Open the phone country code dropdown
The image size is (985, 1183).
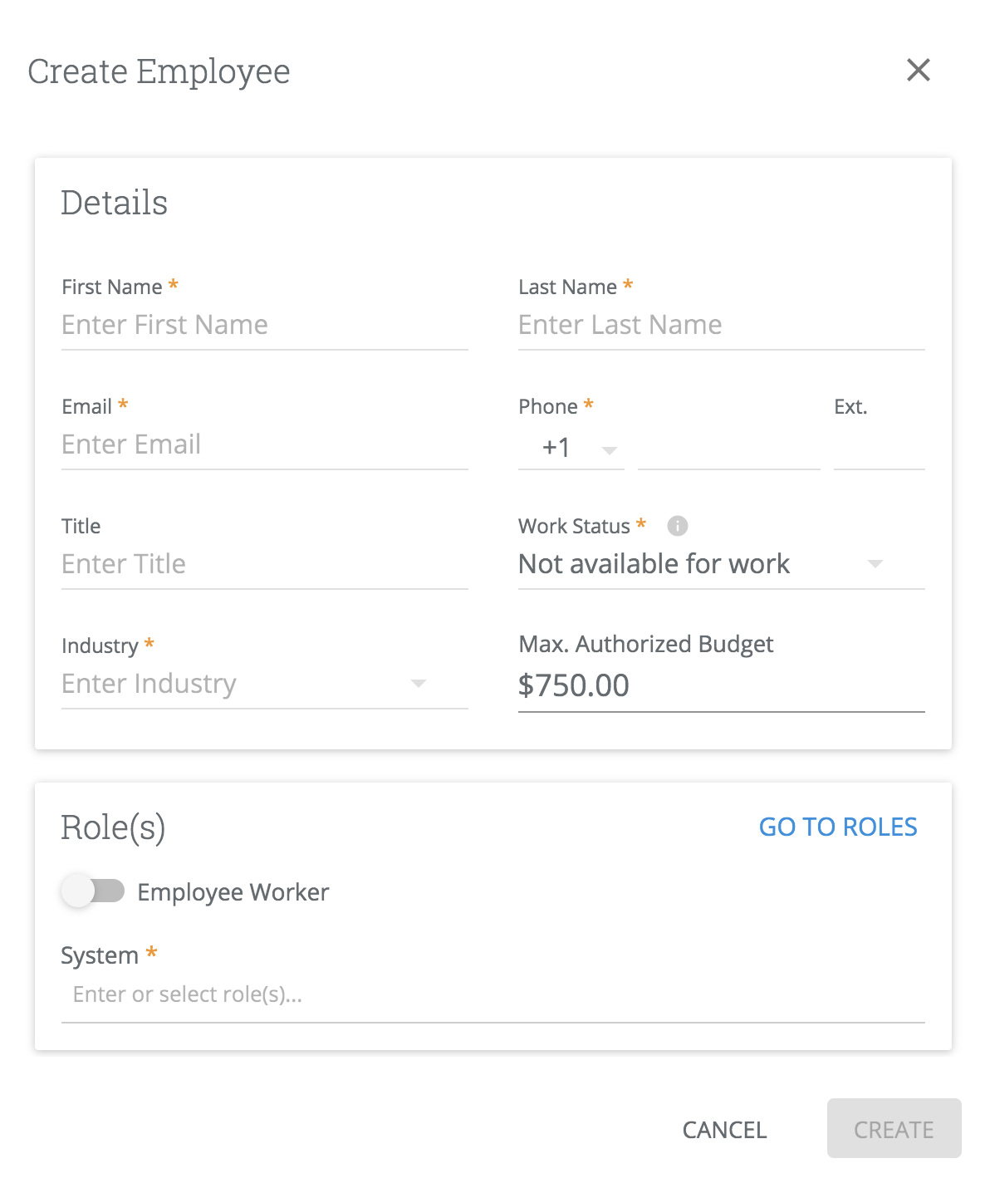[571, 449]
